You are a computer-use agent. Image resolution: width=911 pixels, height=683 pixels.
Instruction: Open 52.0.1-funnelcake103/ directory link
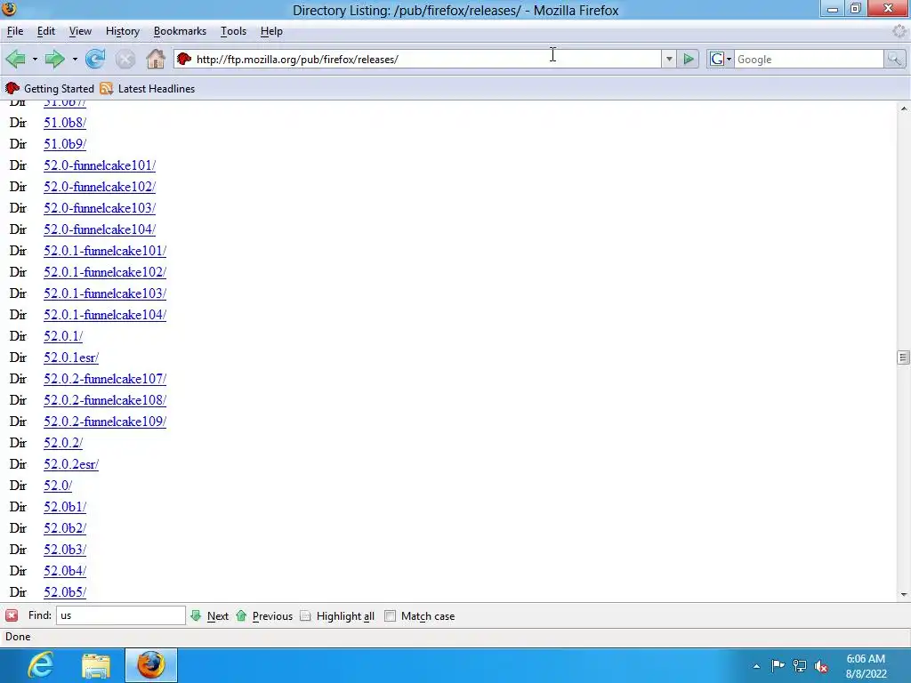click(105, 293)
